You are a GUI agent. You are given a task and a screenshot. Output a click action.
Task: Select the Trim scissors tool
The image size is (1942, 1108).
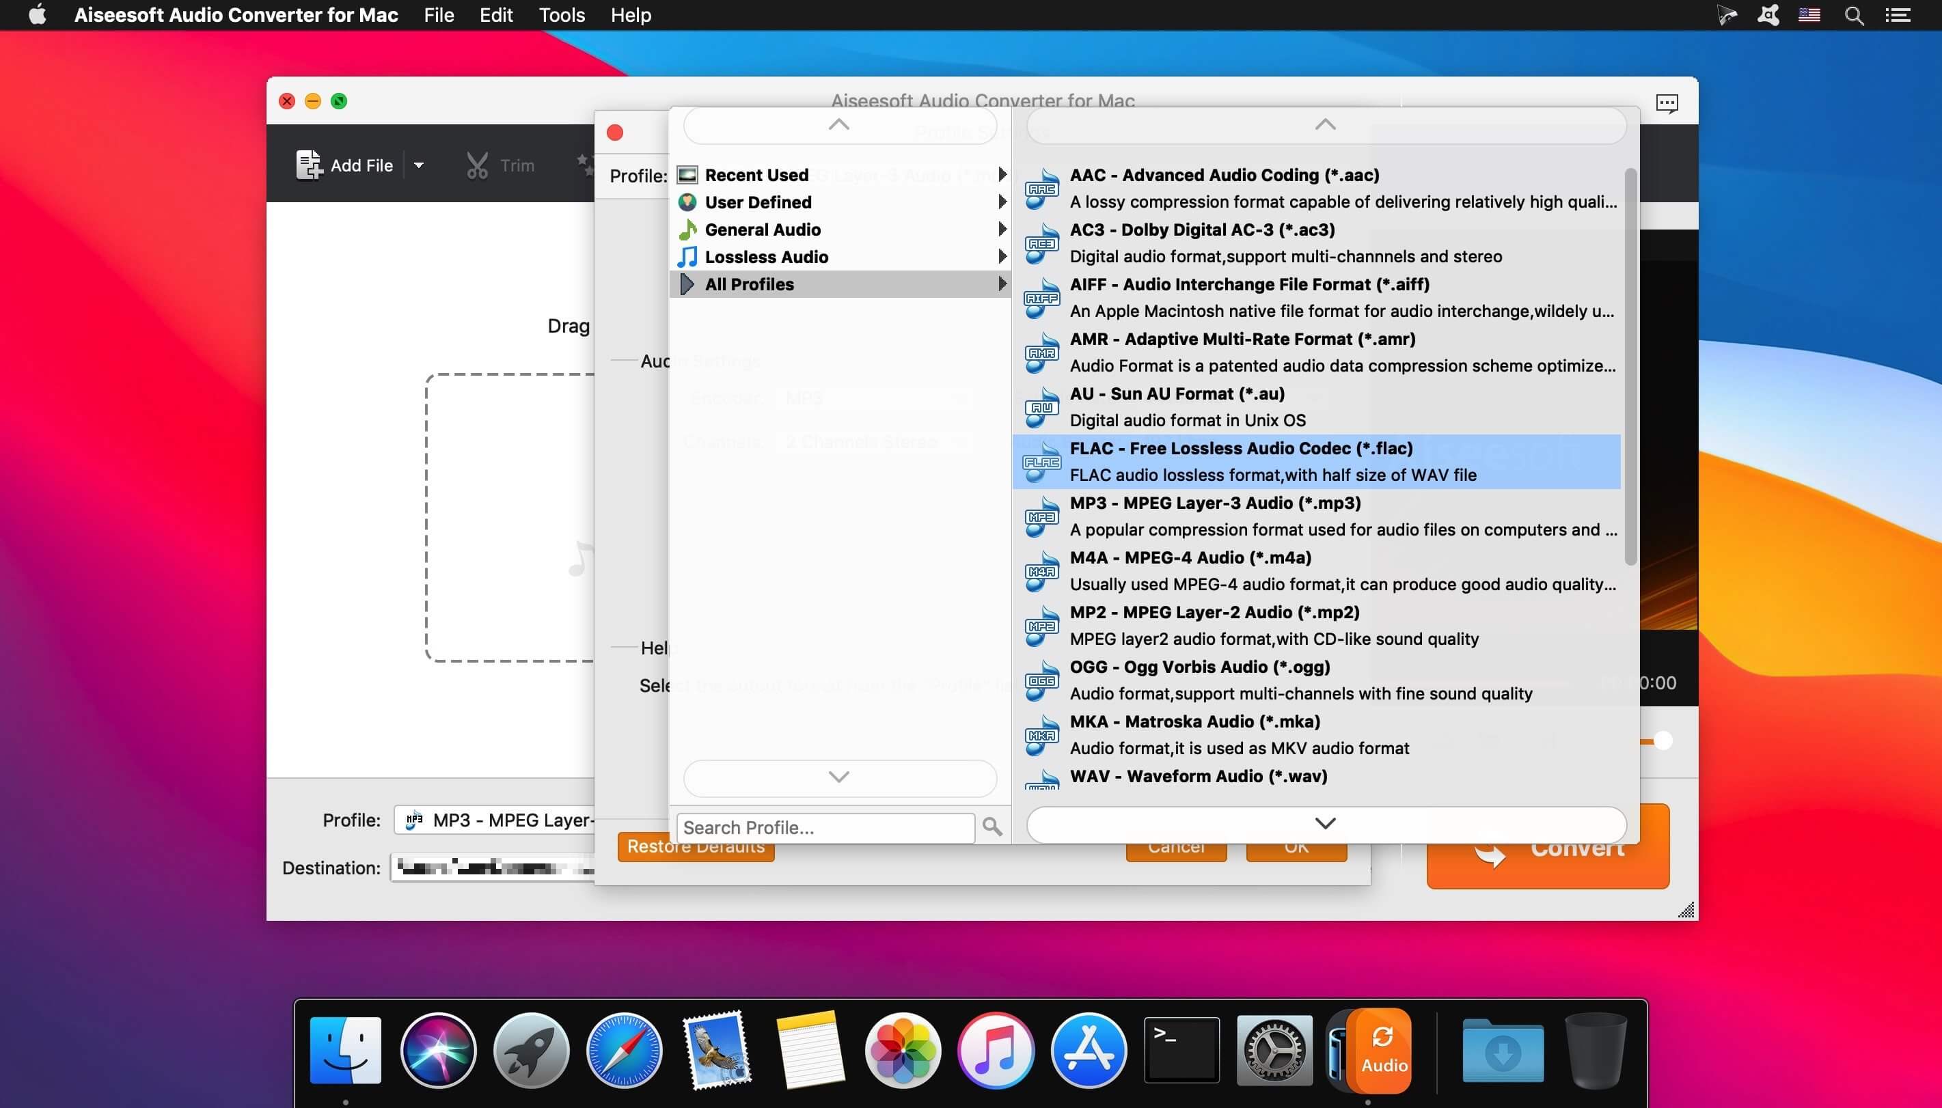click(x=477, y=165)
